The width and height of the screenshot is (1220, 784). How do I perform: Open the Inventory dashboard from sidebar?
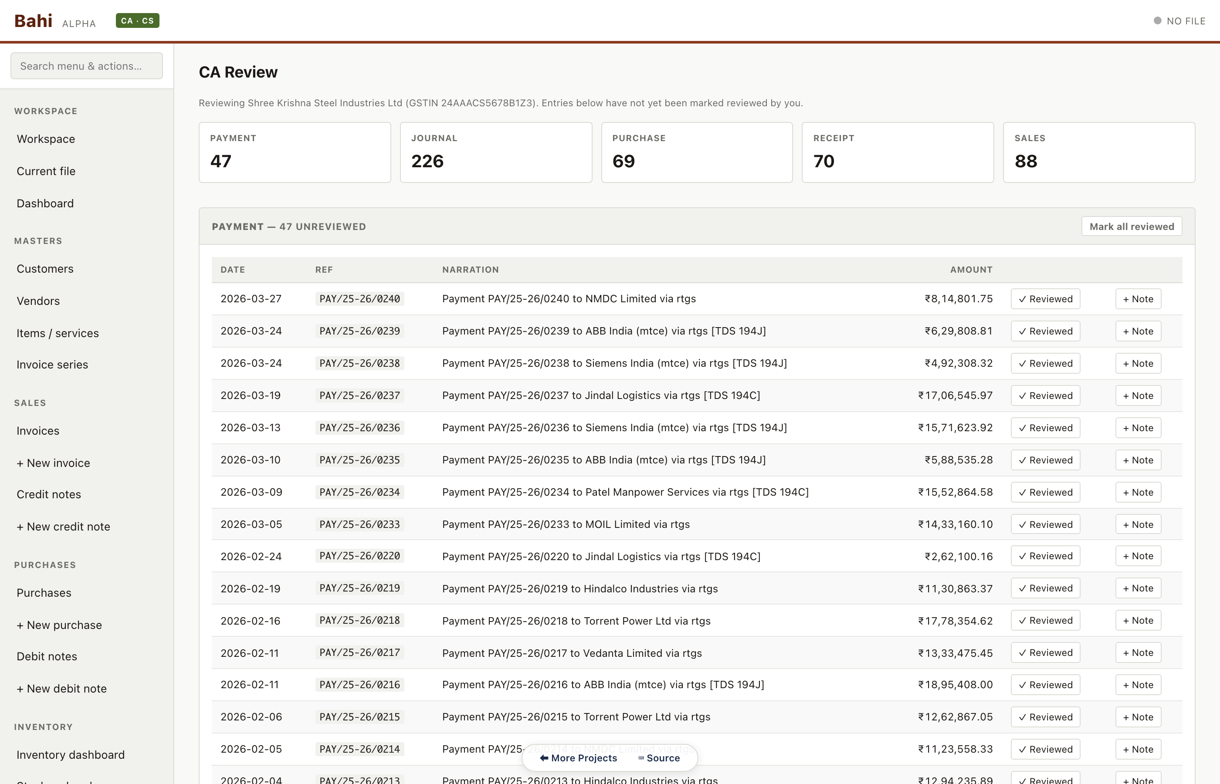(x=70, y=754)
